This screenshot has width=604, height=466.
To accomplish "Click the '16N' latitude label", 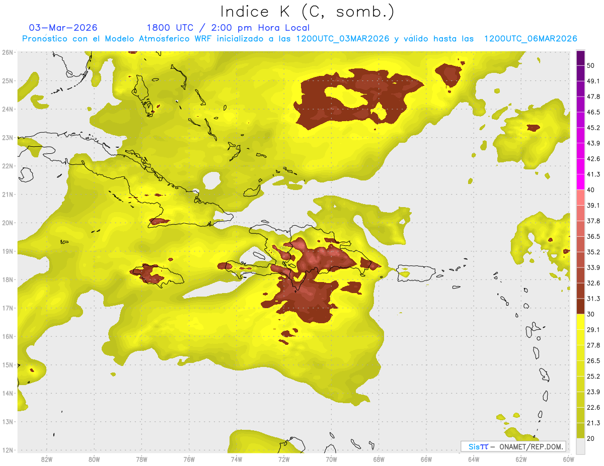I will tap(8, 336).
